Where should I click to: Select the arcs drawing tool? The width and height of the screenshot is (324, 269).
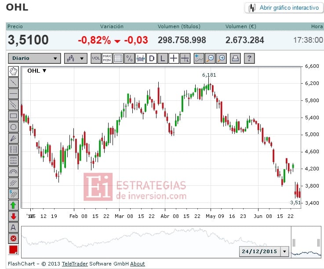pos(14,172)
